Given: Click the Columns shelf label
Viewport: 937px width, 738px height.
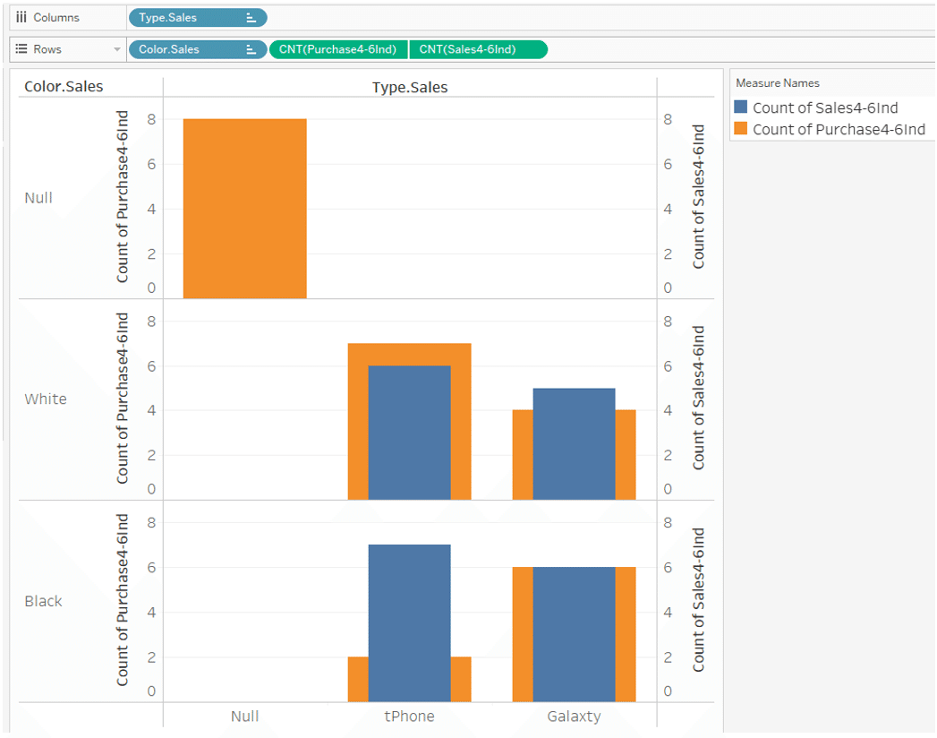Looking at the screenshot, I should pos(56,18).
